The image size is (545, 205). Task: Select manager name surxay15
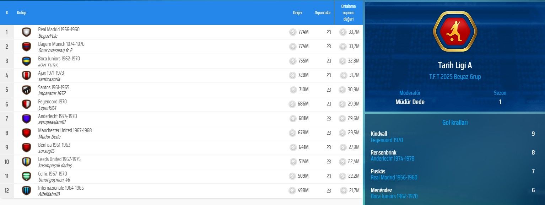[x=47, y=151]
